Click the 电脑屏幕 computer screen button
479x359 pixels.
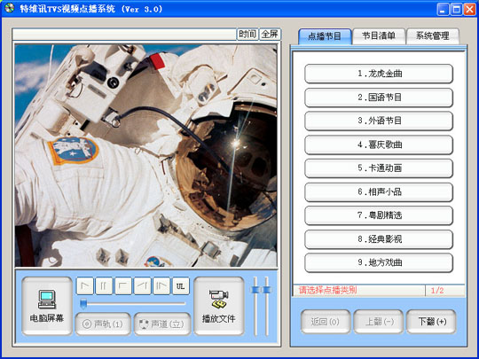tap(47, 306)
